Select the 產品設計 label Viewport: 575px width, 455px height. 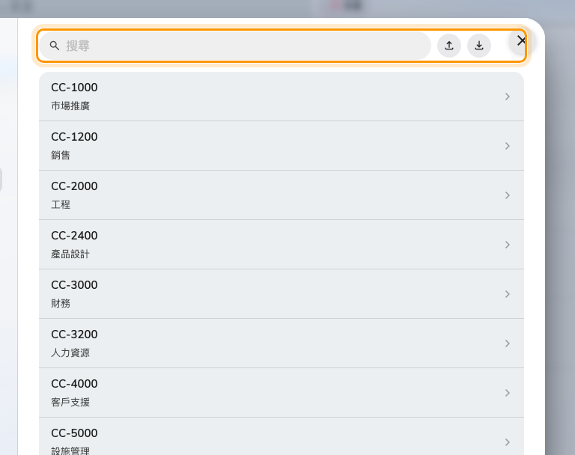[70, 254]
